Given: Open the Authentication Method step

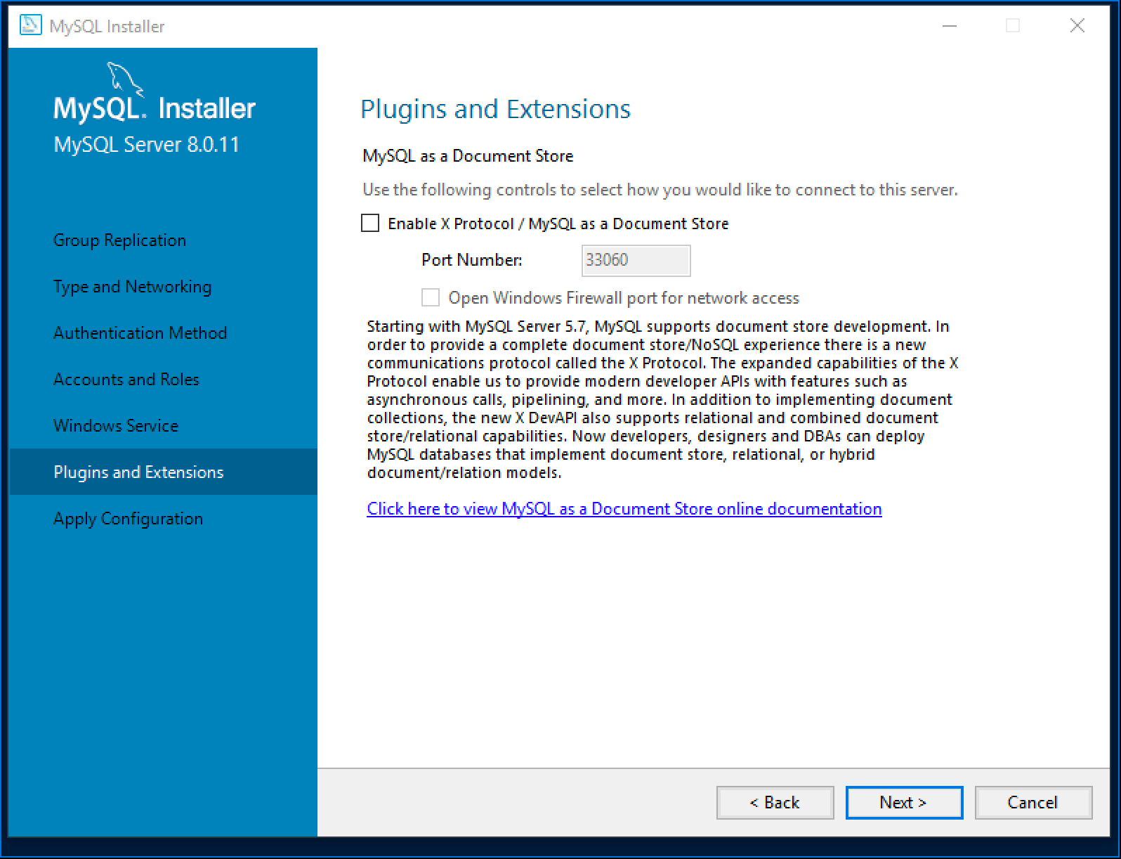Looking at the screenshot, I should tap(140, 333).
